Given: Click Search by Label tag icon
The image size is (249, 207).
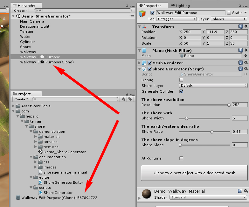Looking at the screenshot, I should [x=130, y=99].
